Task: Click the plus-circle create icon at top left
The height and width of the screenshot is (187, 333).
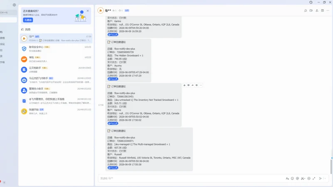Action: [14, 5]
